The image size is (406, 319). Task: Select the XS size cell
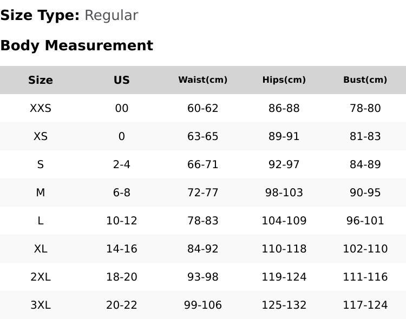tap(41, 136)
